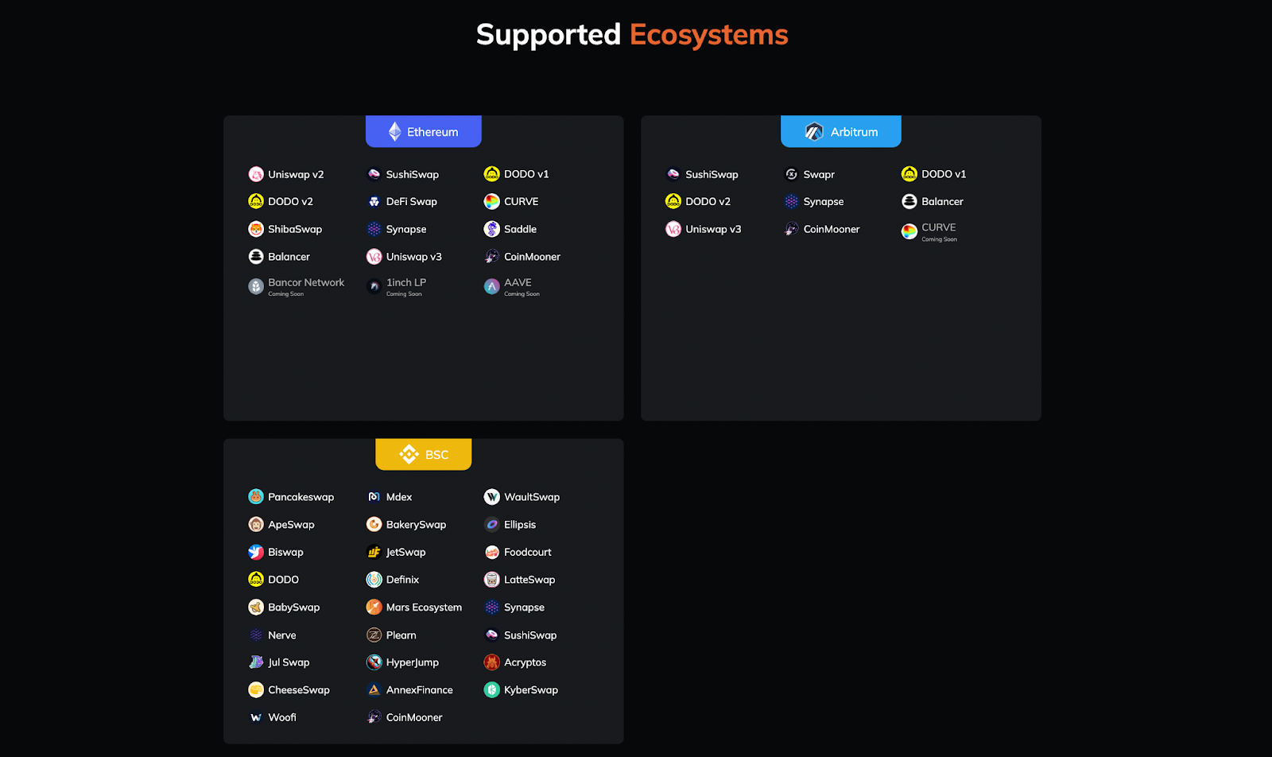Open the DeFi Swap link
The image size is (1272, 757).
point(402,202)
